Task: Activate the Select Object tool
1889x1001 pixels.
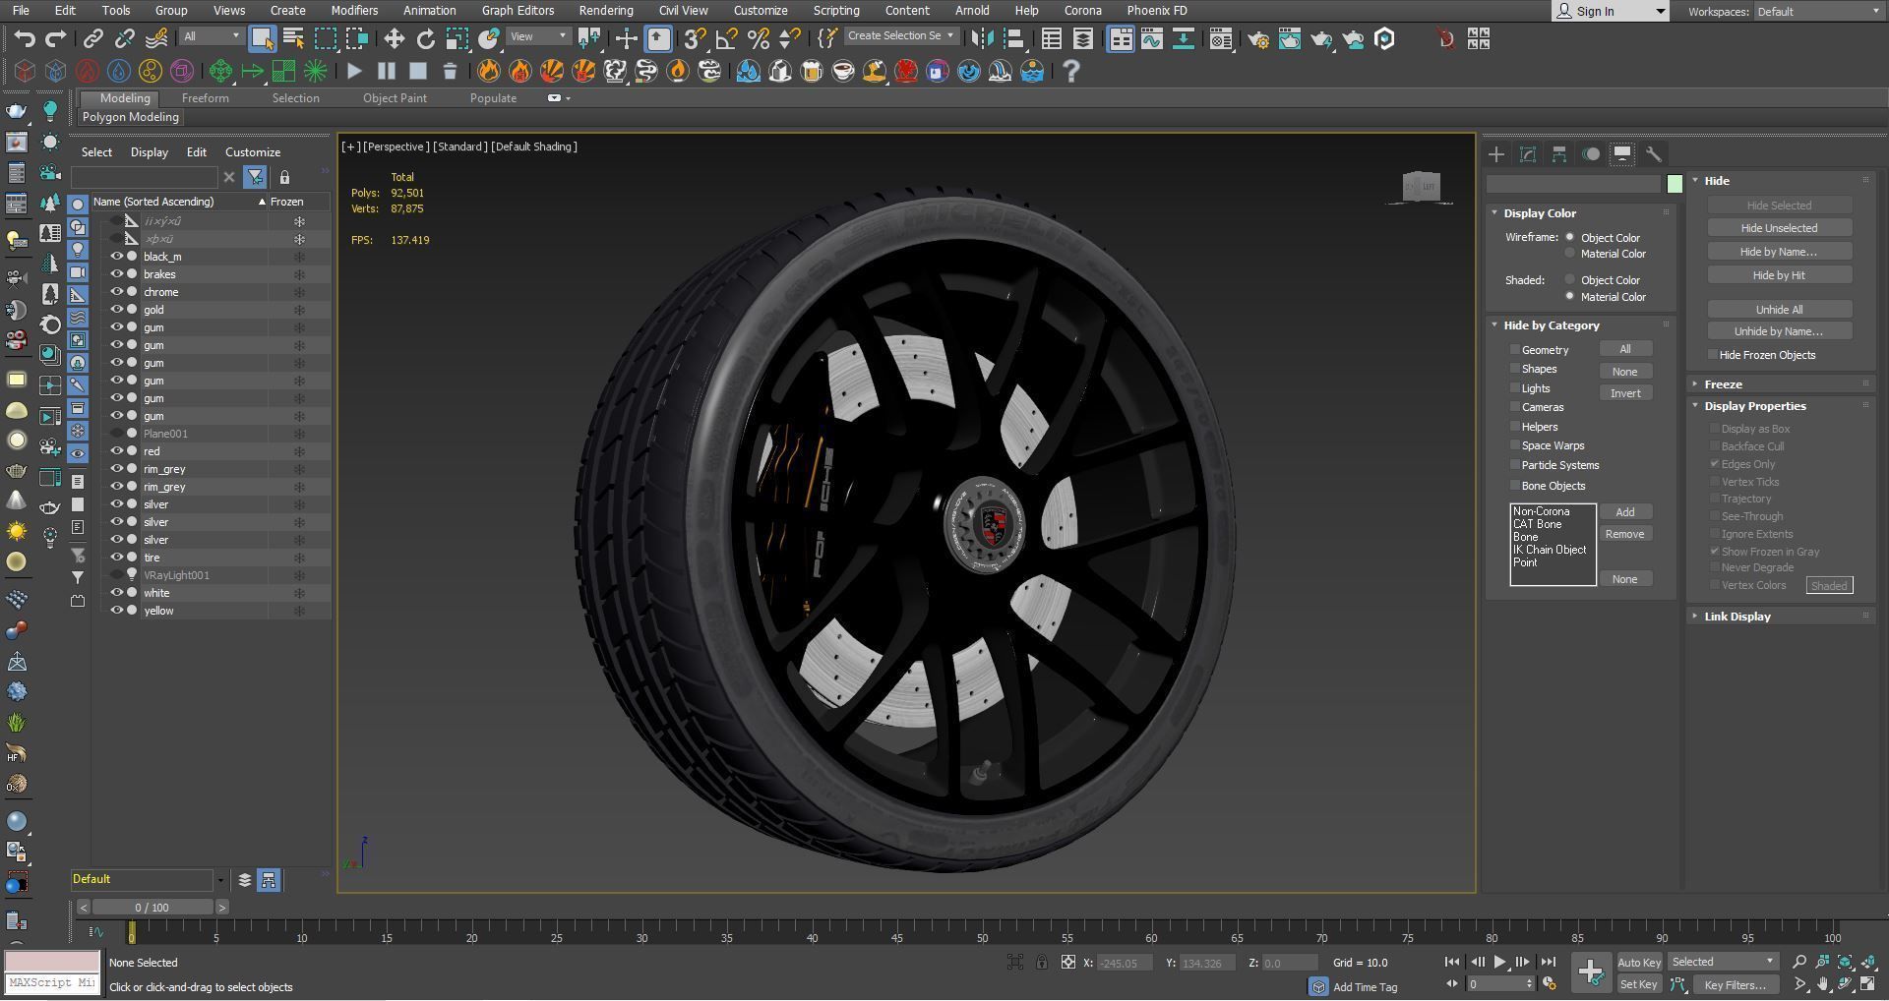Action: [x=262, y=38]
